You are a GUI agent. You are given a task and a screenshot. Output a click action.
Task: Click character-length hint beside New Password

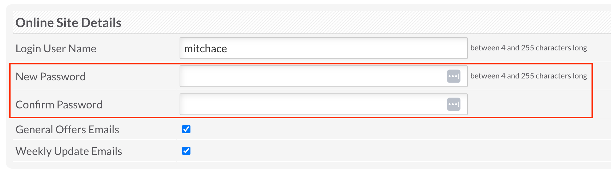pyautogui.click(x=529, y=76)
